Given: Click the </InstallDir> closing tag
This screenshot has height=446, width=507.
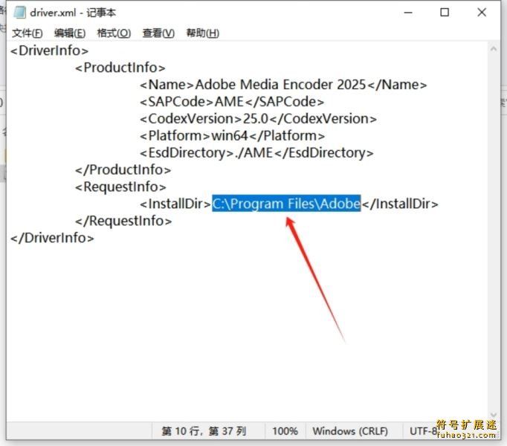Looking at the screenshot, I should [x=400, y=204].
